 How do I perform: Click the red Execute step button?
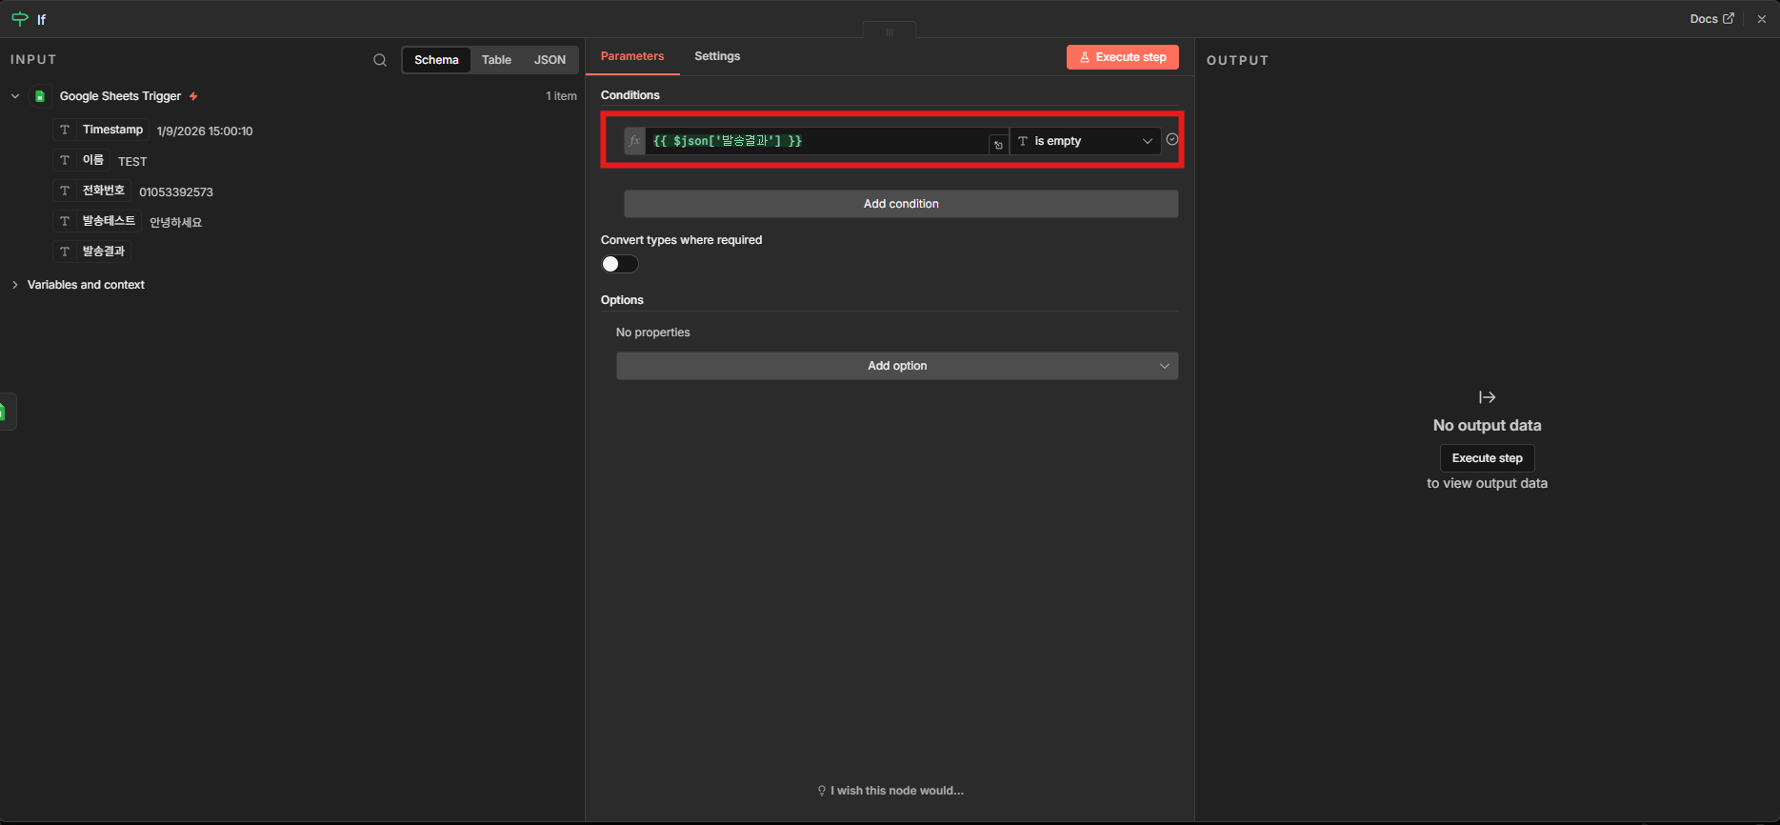click(1123, 57)
